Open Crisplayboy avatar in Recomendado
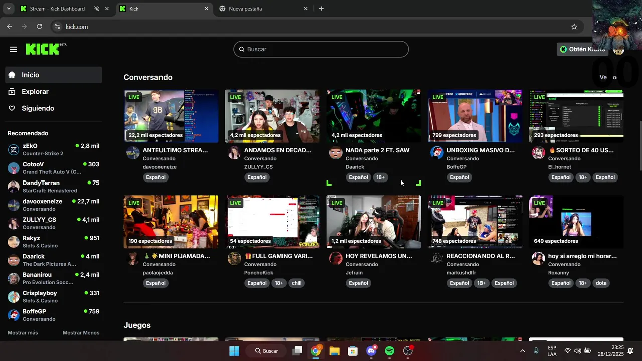 tap(14, 297)
